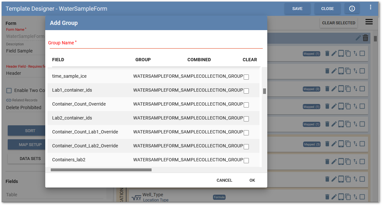Open the three-dot overflow menu
The image size is (382, 205).
[x=370, y=7]
